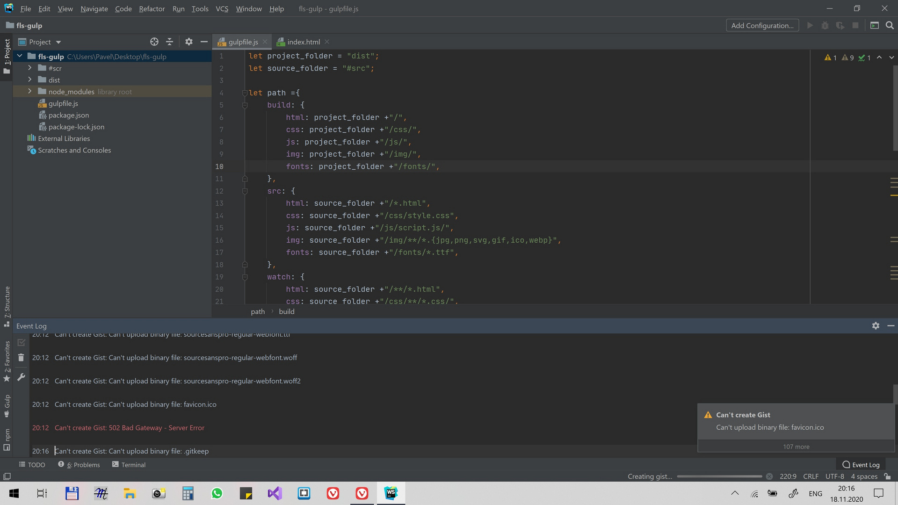Toggle the npm tool window
The width and height of the screenshot is (898, 505).
coord(7,440)
